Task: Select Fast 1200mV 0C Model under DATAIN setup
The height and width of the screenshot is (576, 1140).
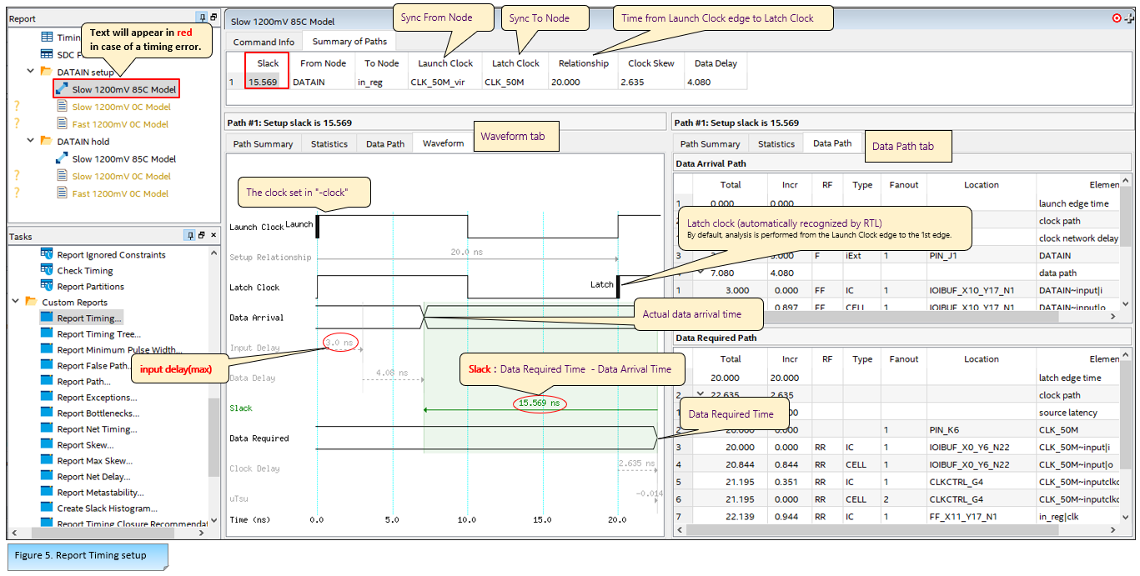Action: click(x=120, y=124)
